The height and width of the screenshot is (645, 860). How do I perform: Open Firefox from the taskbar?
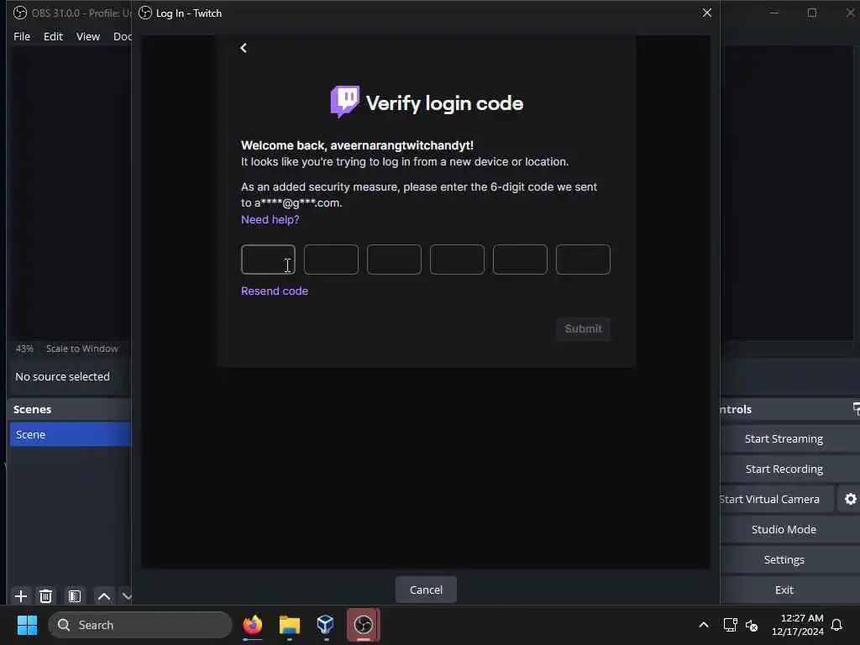pos(253,625)
